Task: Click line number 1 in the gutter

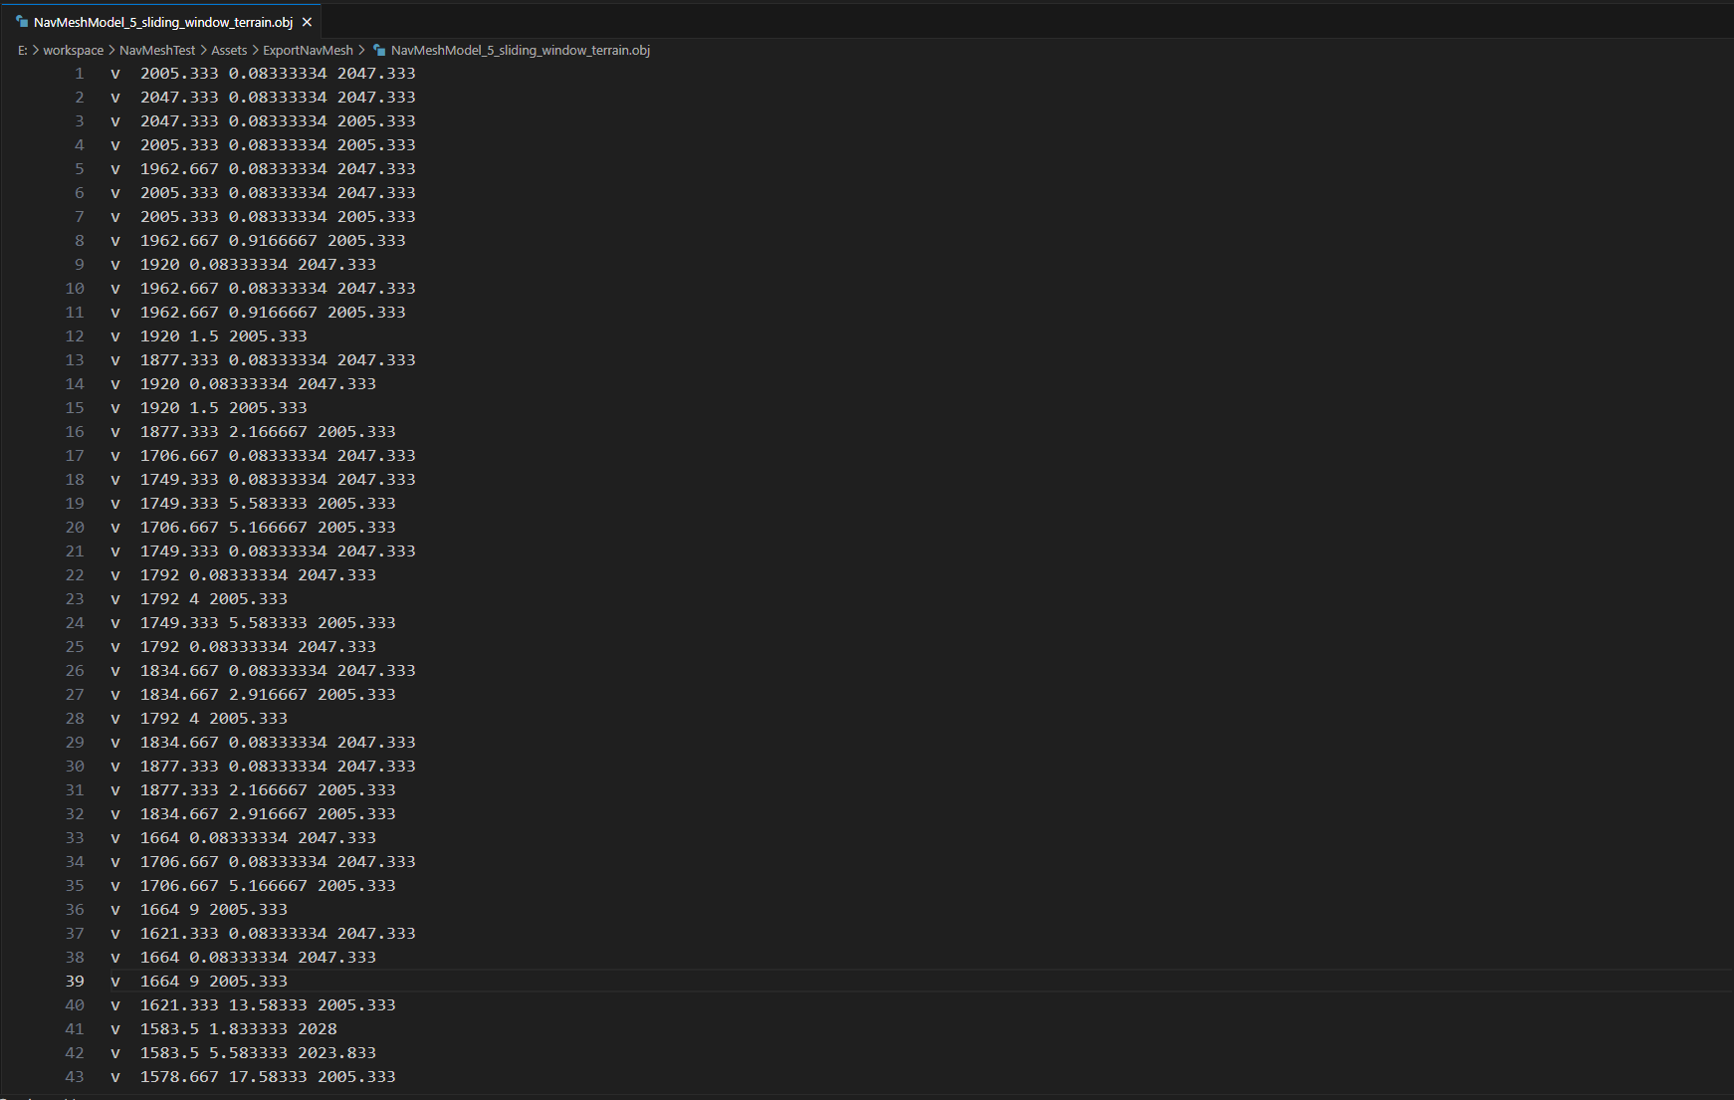Action: tap(80, 74)
